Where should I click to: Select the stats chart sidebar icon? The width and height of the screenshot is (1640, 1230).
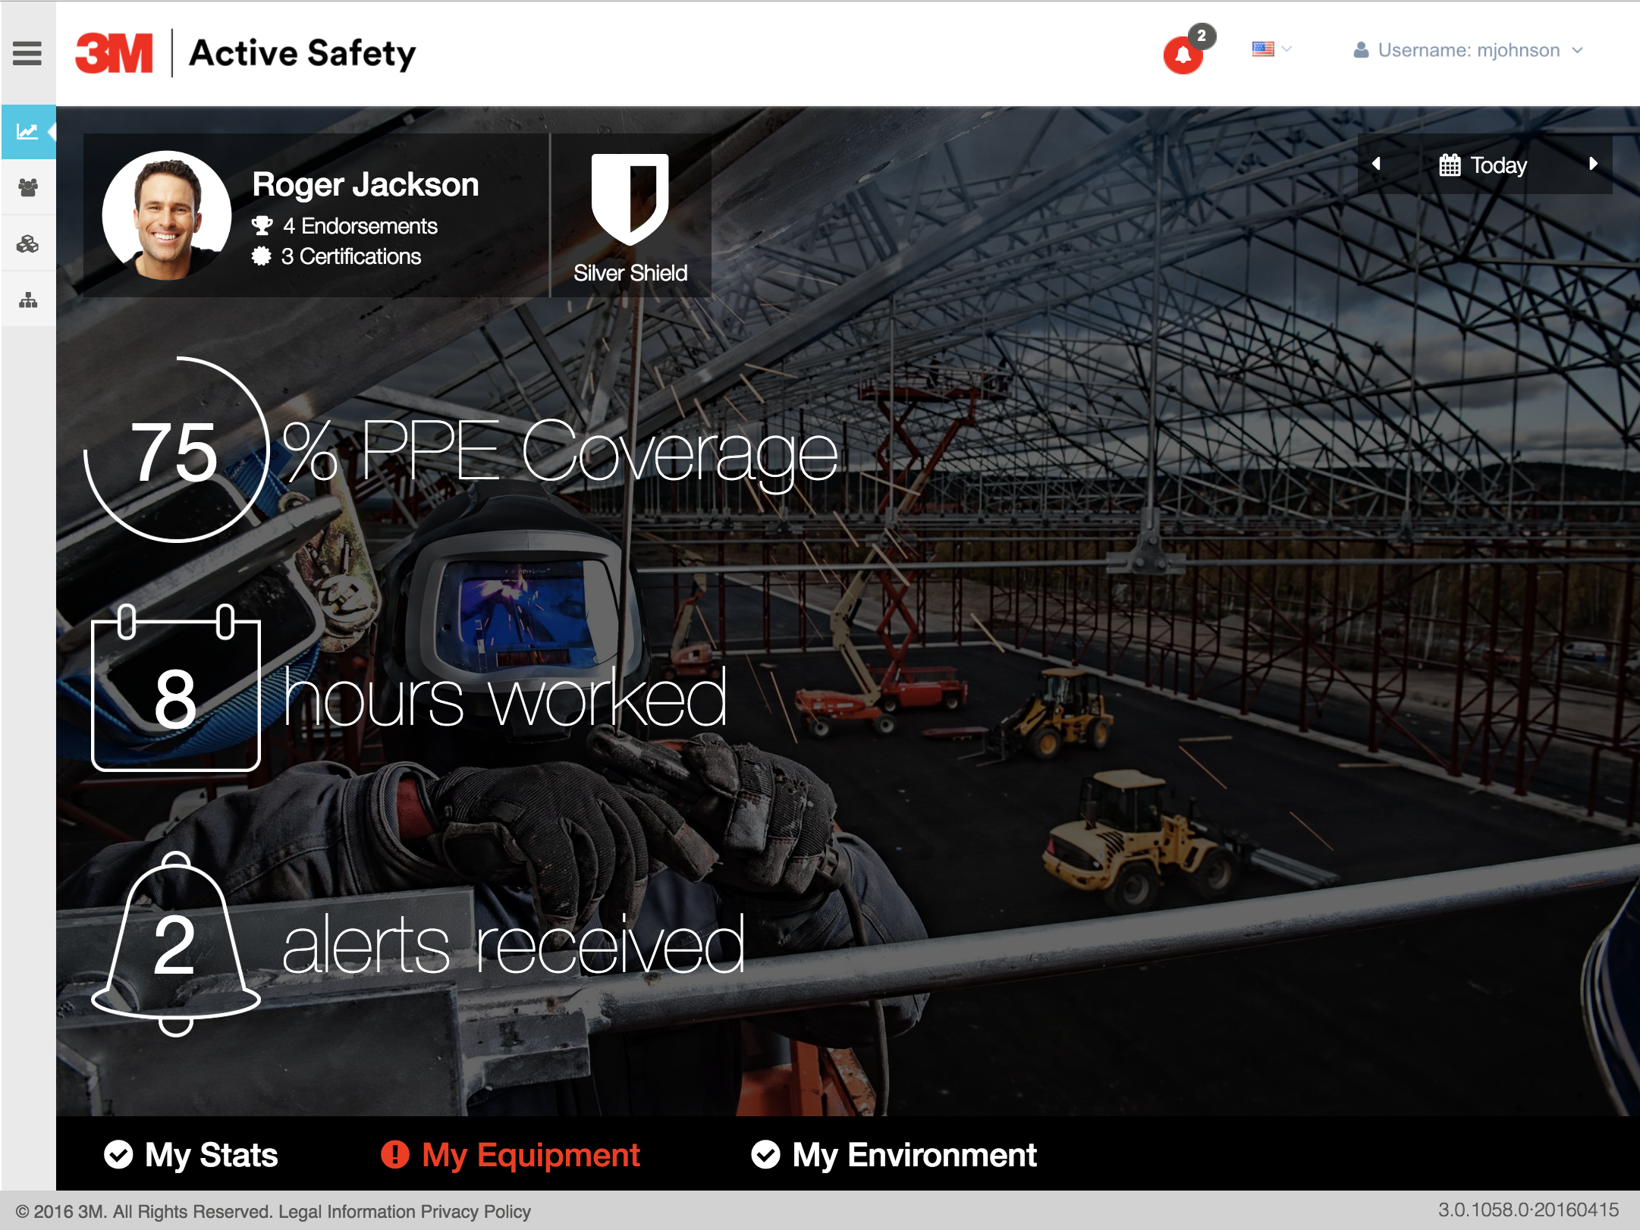(28, 132)
